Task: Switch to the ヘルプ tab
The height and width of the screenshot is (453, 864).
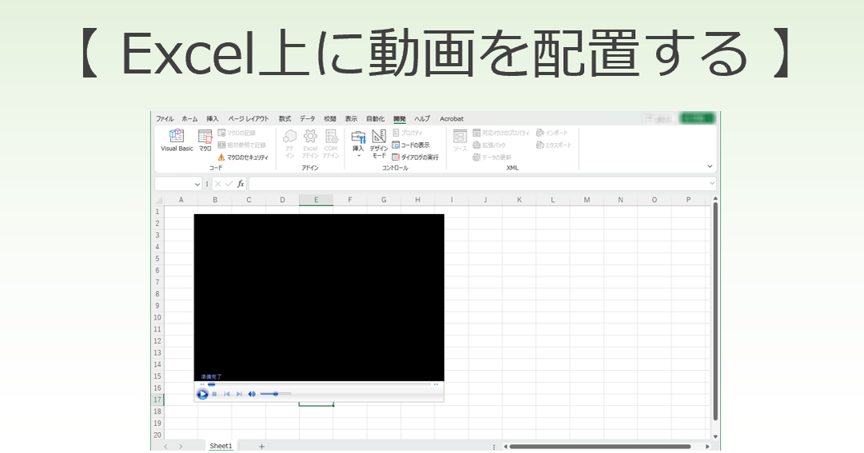Action: pyautogui.click(x=422, y=118)
